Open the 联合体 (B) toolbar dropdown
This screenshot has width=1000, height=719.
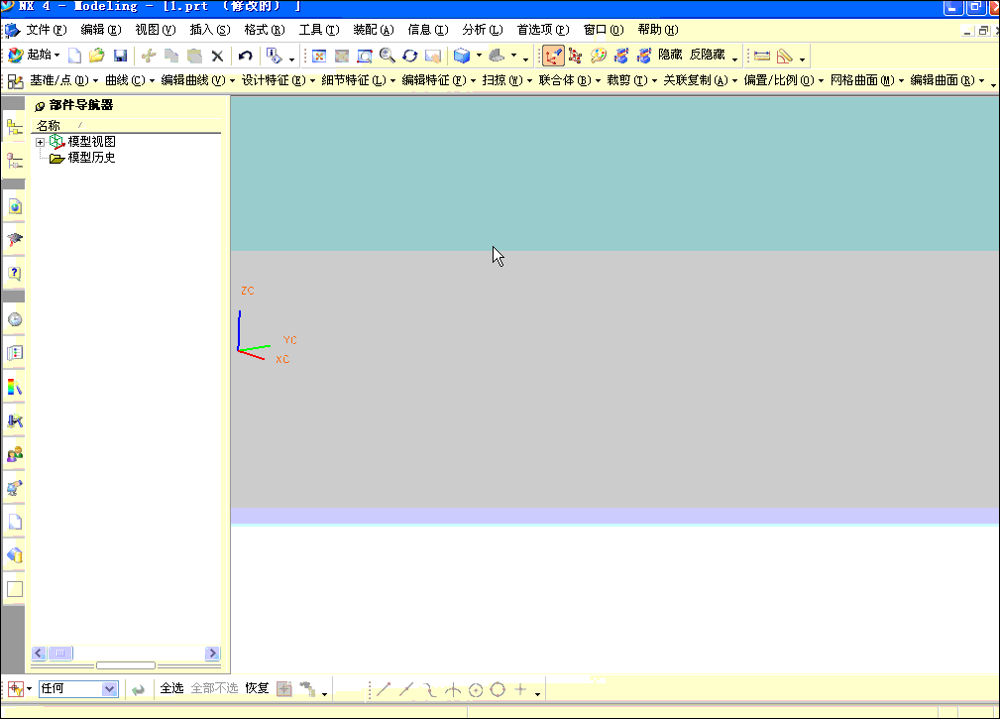tap(570, 80)
